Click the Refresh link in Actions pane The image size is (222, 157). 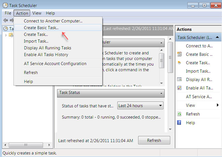193,114
